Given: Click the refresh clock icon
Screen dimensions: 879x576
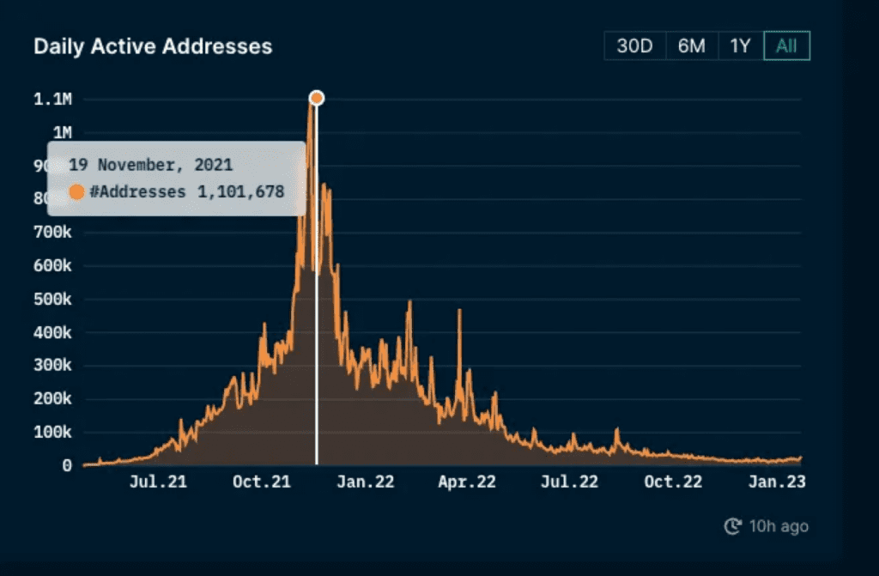Looking at the screenshot, I should pyautogui.click(x=733, y=526).
